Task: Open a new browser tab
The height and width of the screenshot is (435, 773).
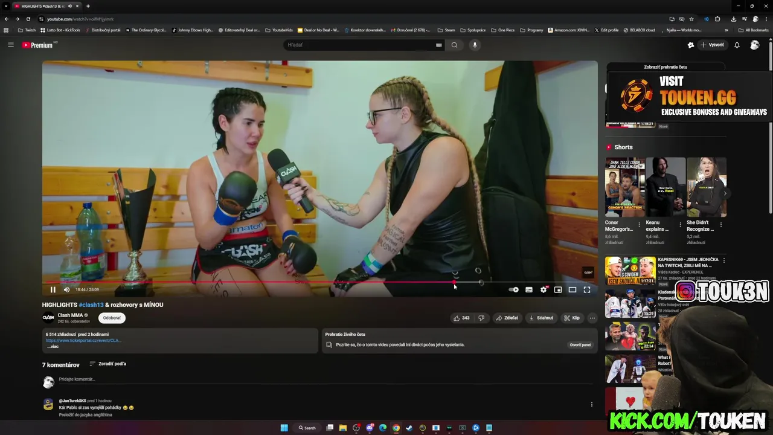Action: pyautogui.click(x=88, y=6)
